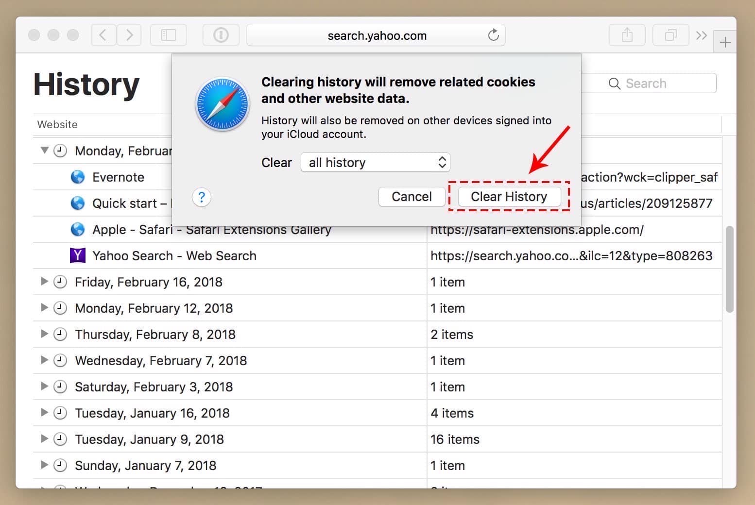Click the clock icon for Tuesday, January 9, 2018
755x505 pixels.
click(60, 439)
